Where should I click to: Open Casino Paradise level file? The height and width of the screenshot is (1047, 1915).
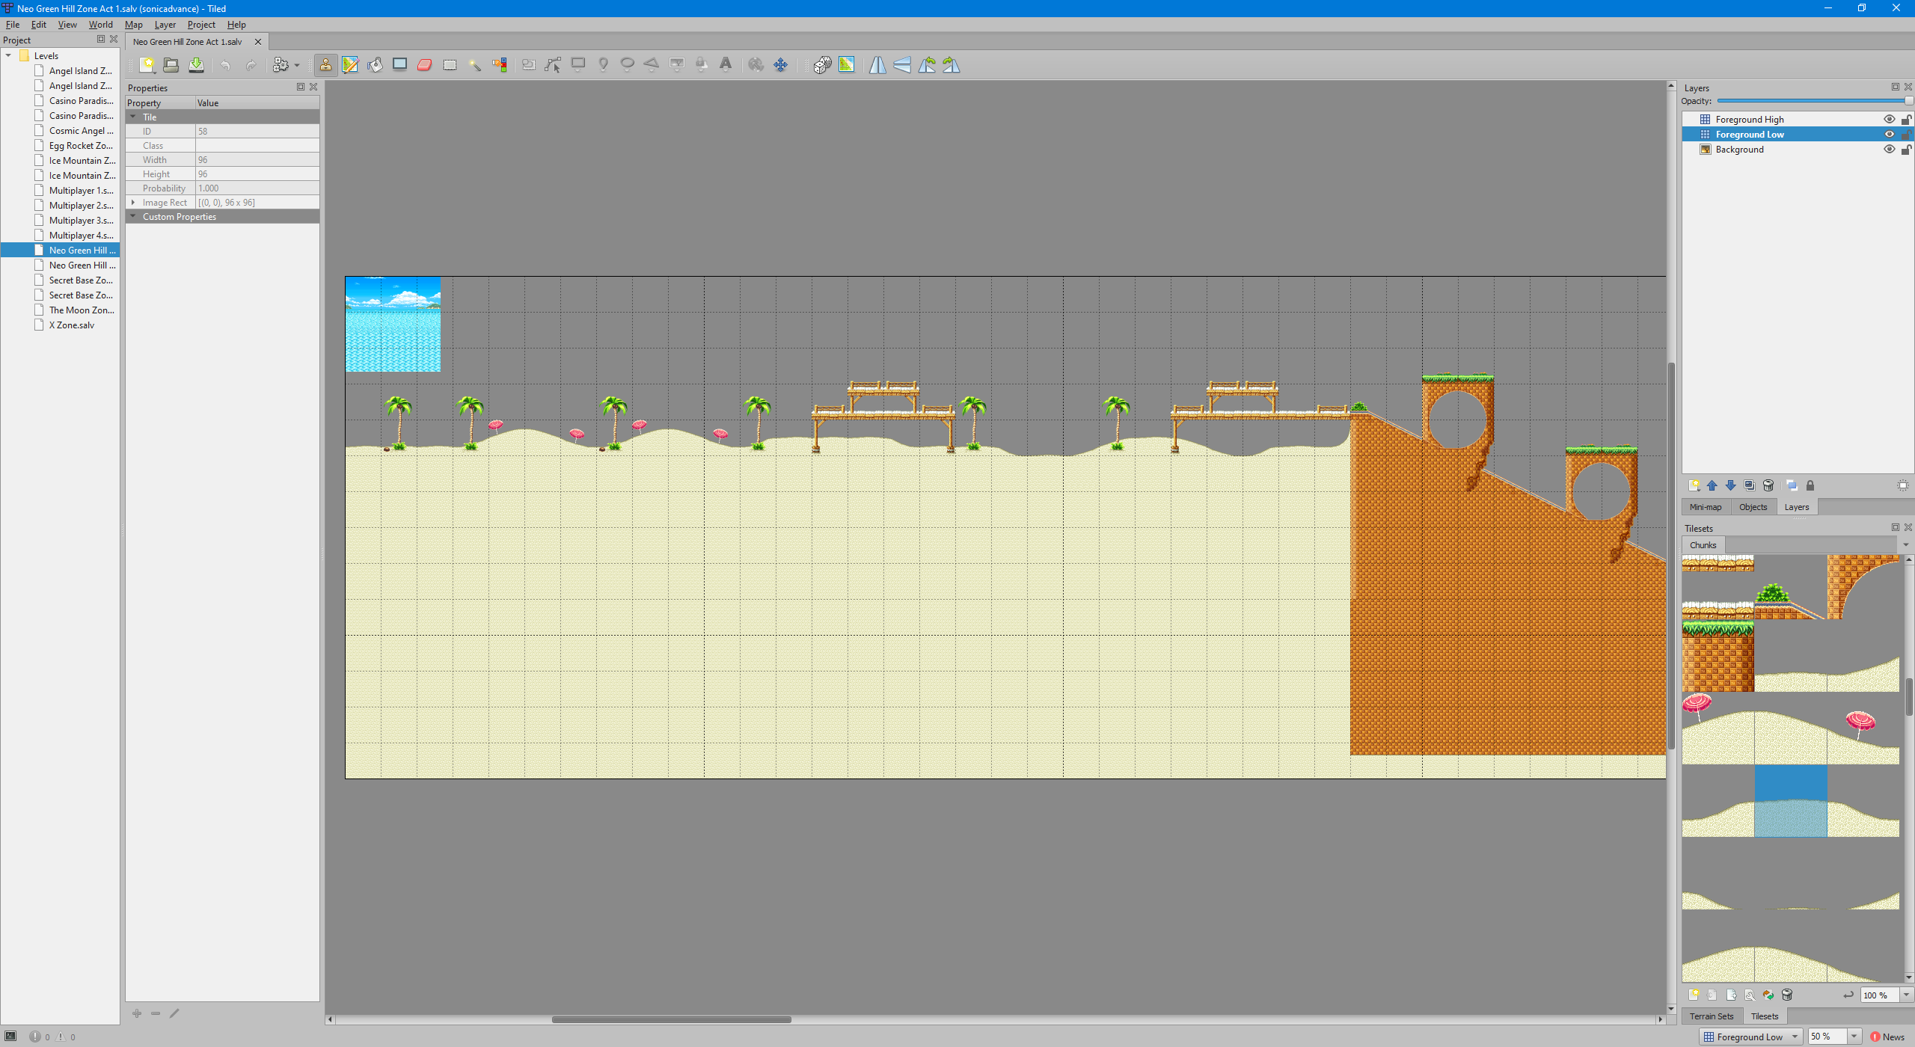(81, 101)
